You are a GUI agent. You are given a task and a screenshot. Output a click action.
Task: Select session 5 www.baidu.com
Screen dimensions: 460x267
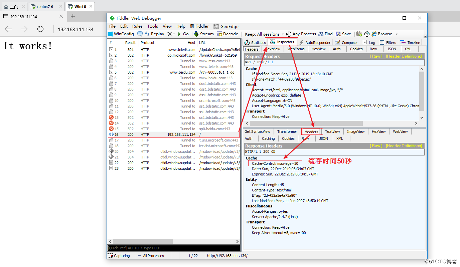[x=174, y=72]
